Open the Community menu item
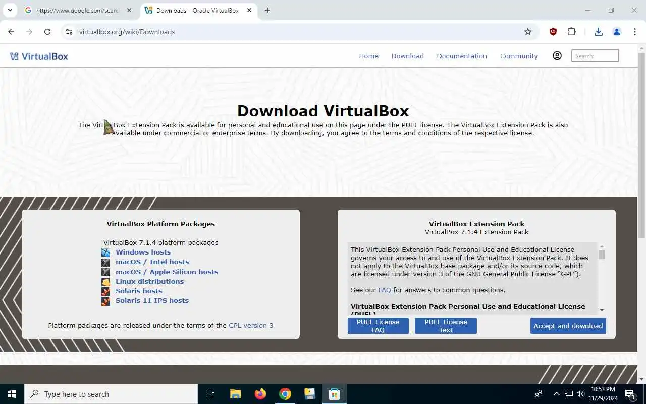 519,56
